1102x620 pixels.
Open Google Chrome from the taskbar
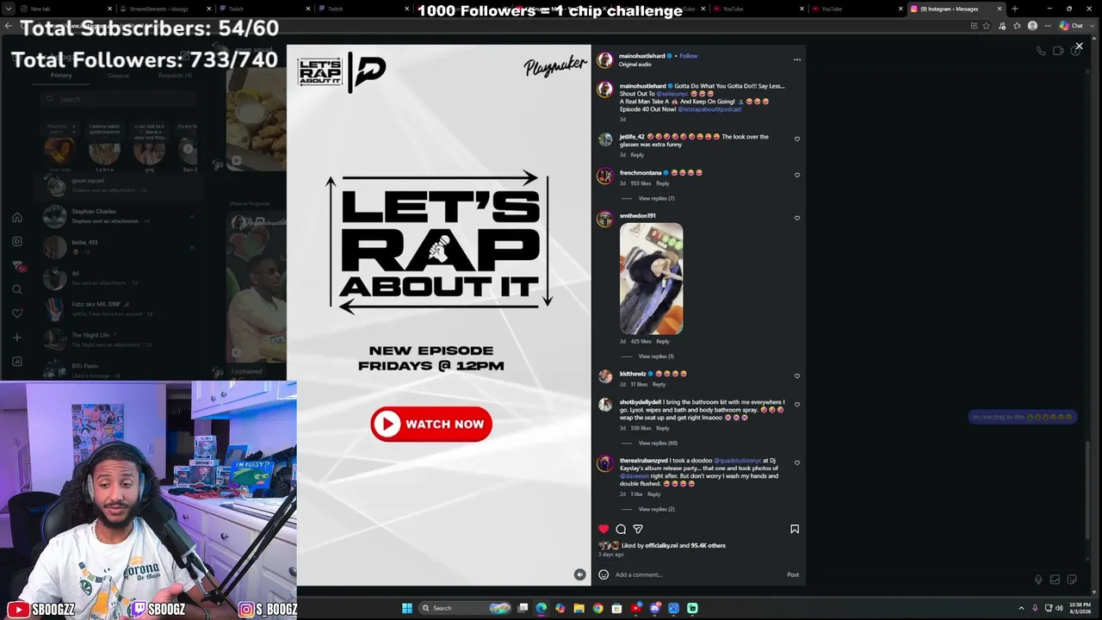pos(598,608)
